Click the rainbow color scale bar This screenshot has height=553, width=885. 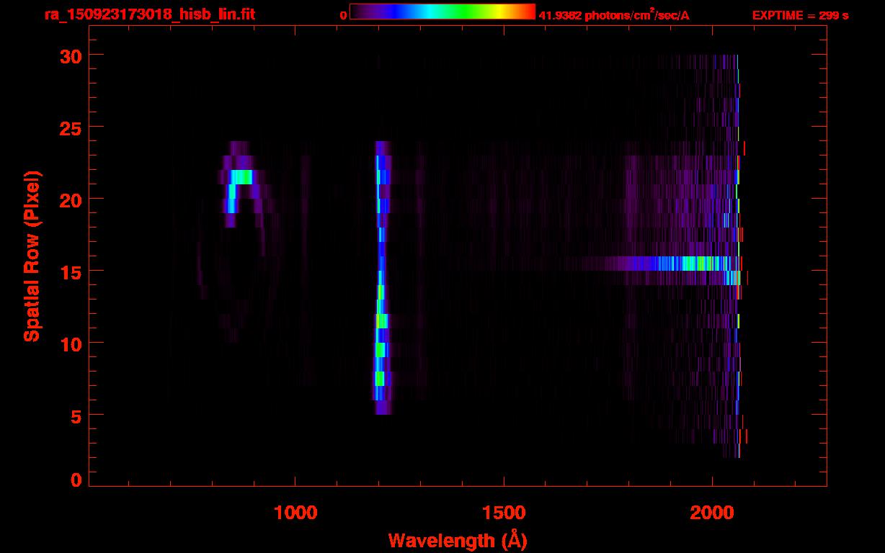coord(442,12)
